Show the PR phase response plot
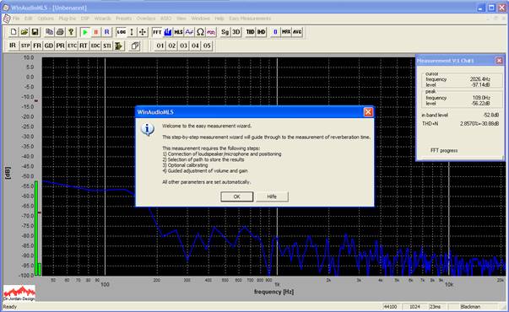509x312 pixels. [x=61, y=46]
